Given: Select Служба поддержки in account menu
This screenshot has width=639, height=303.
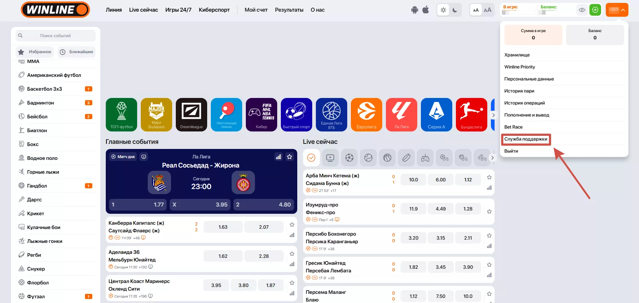Looking at the screenshot, I should click(526, 139).
